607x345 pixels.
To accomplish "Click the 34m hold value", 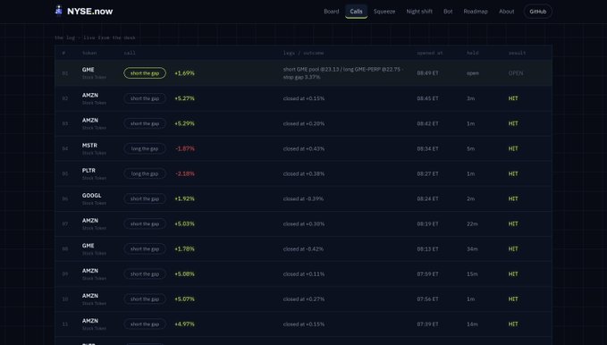I will (472, 249).
